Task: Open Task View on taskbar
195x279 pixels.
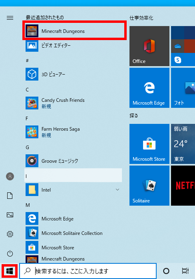Action: (185, 271)
